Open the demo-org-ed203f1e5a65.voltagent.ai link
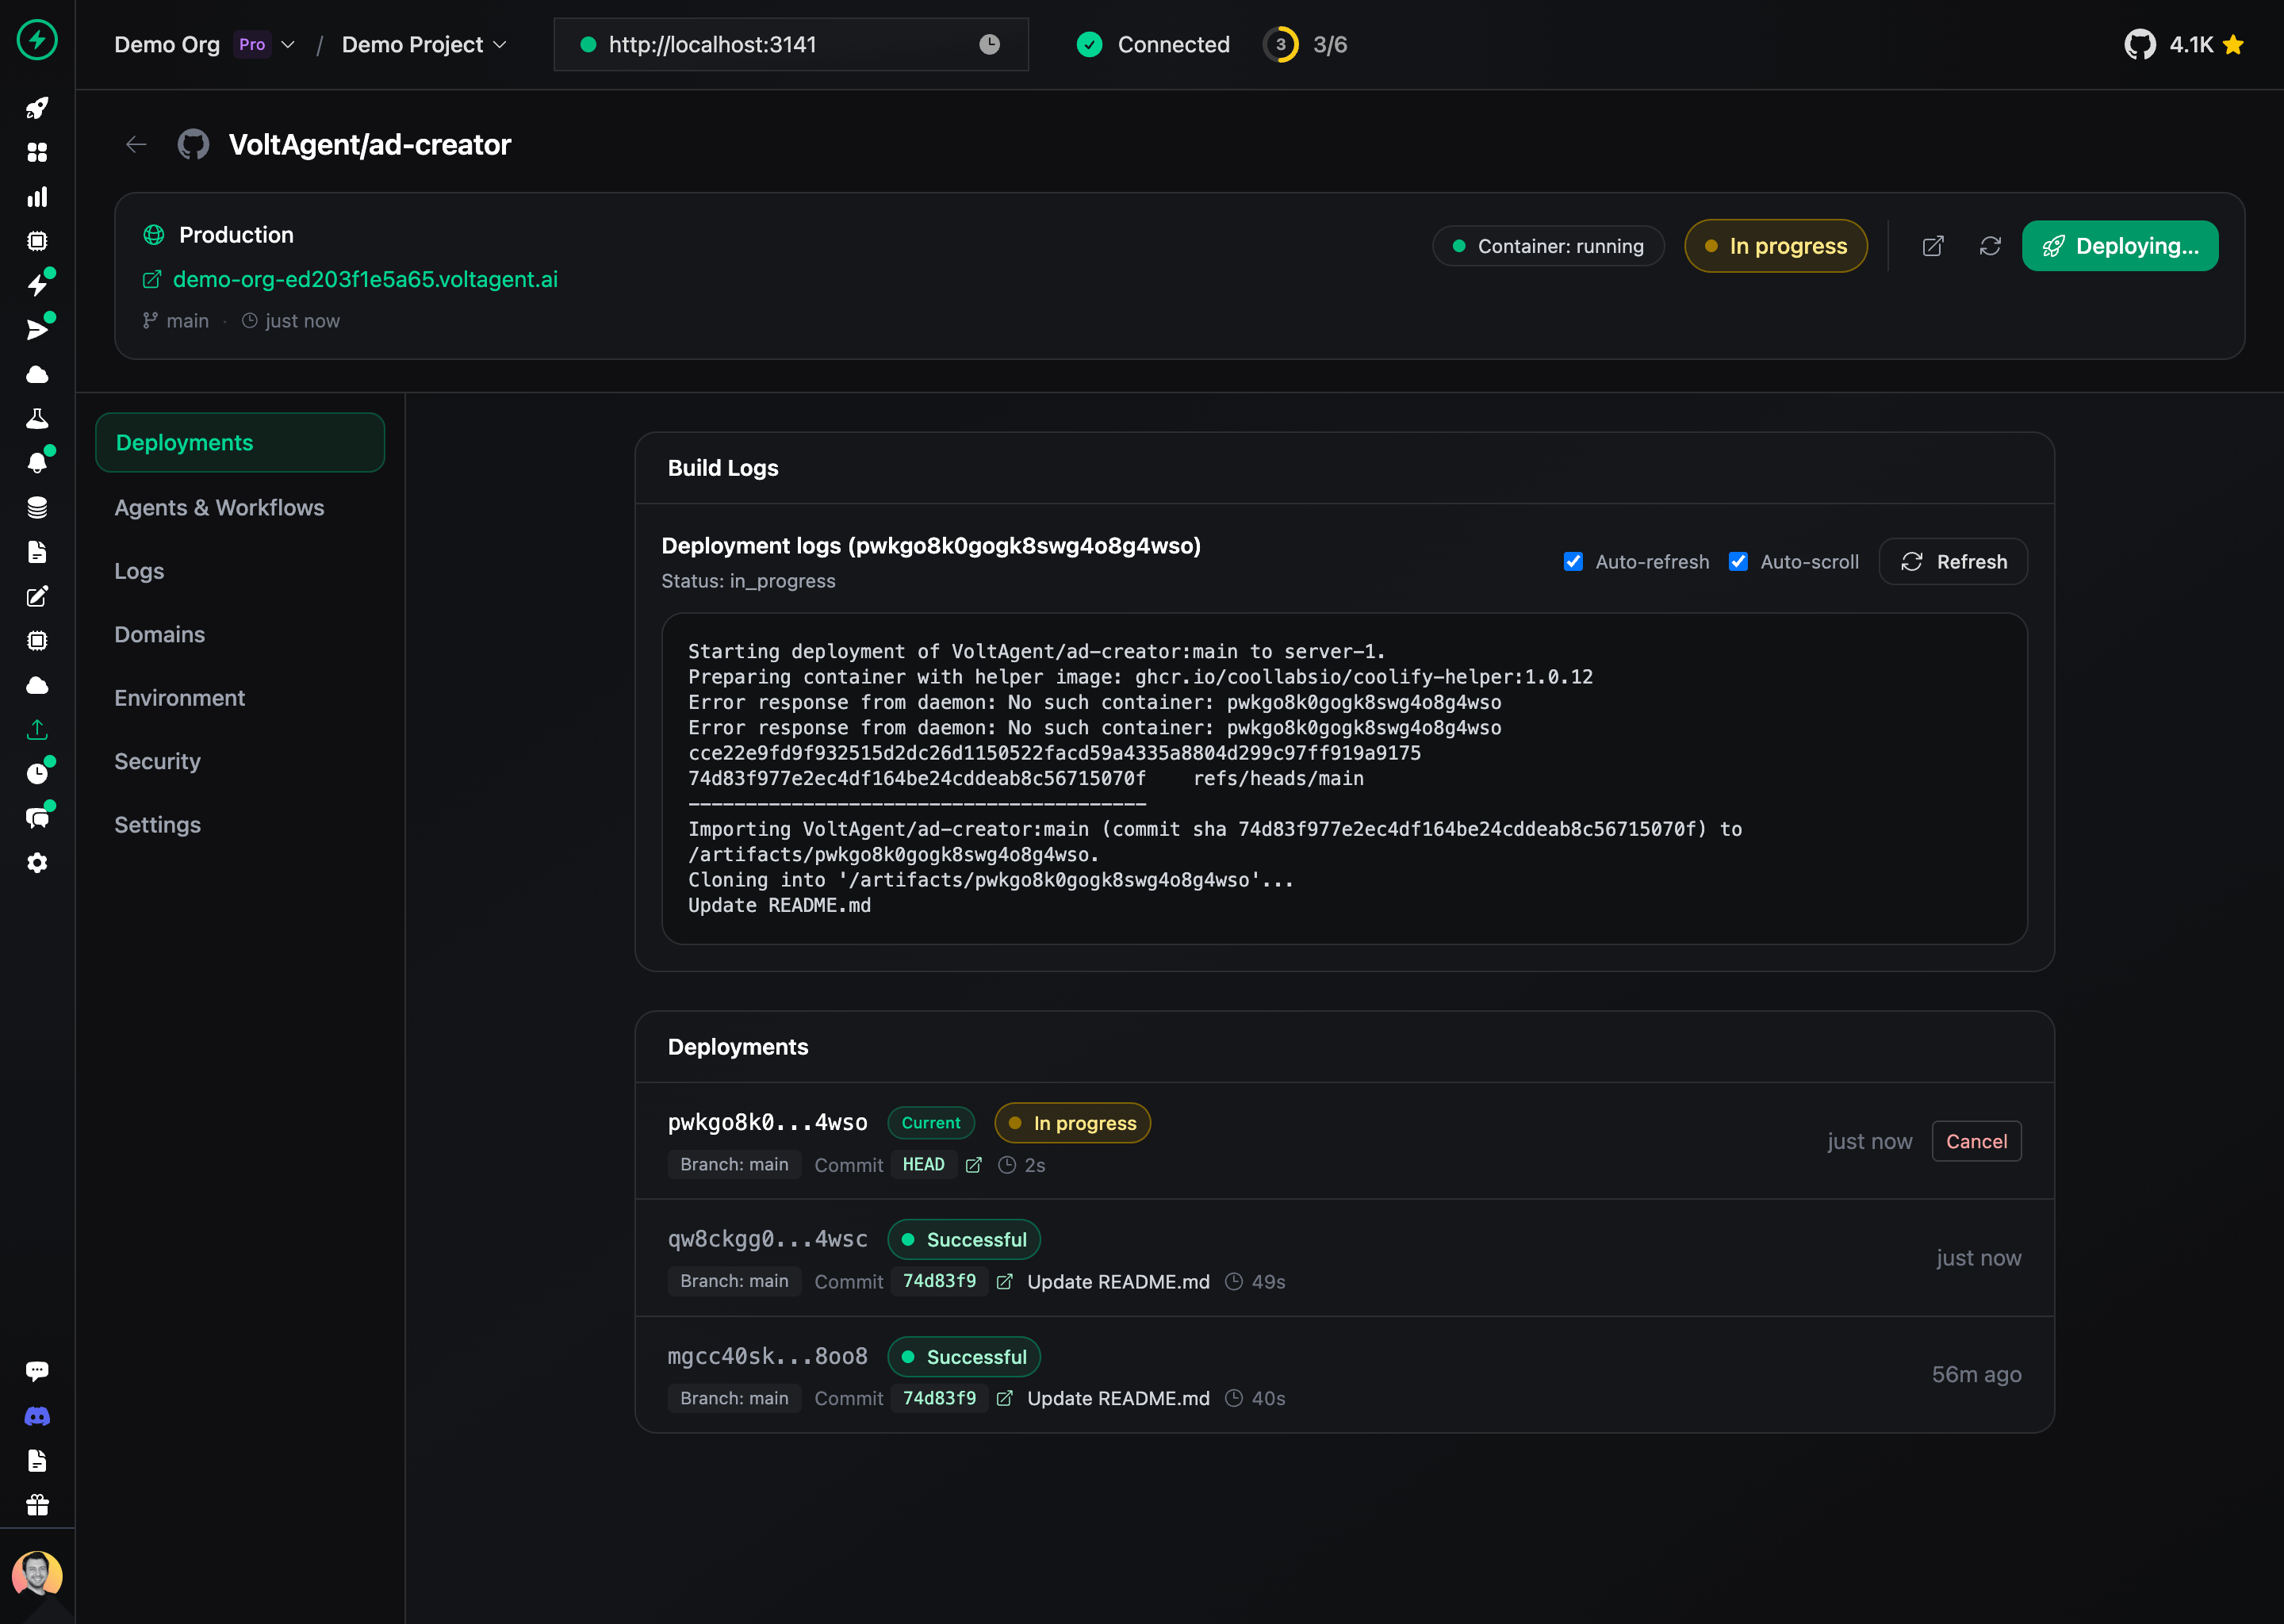The width and height of the screenshot is (2284, 1624). tap(365, 280)
